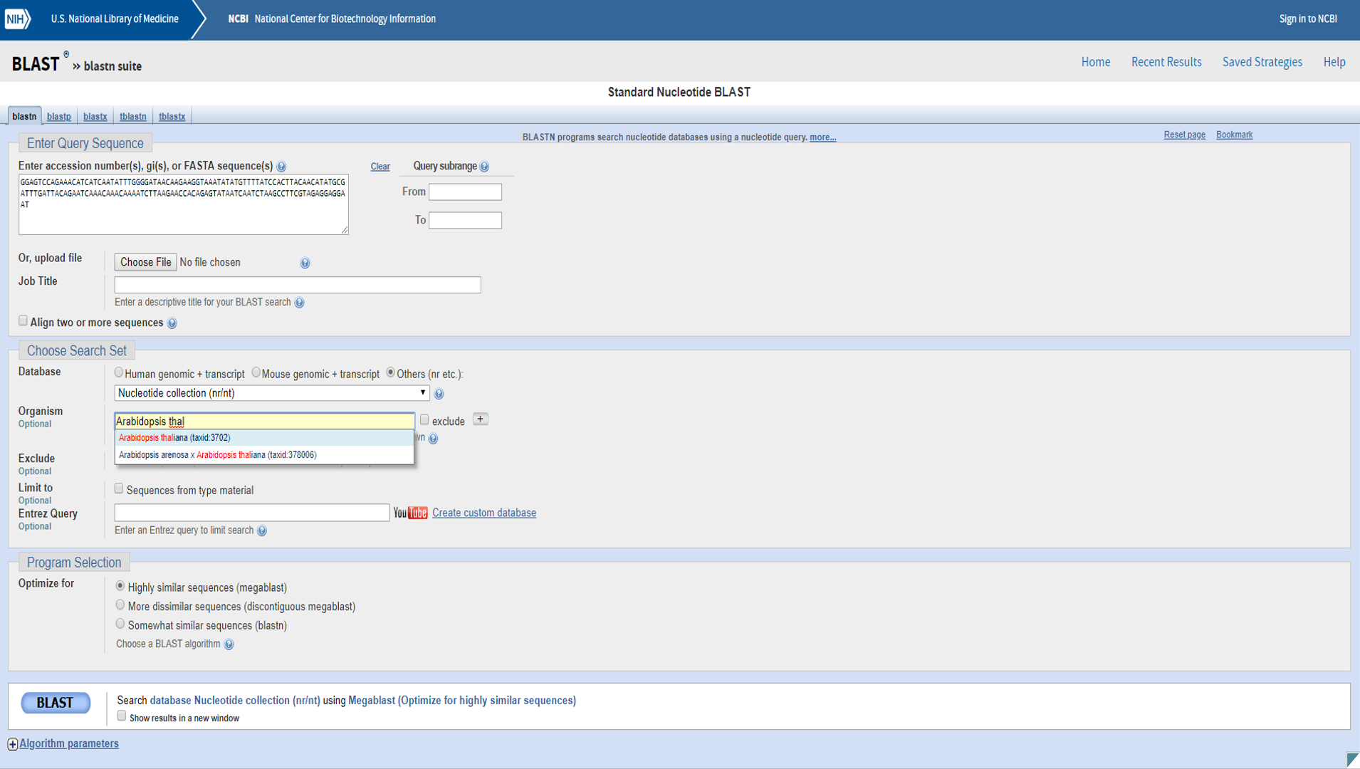Choose Somewhat similar sequences (blastn) option
The image size is (1360, 769).
[120, 624]
